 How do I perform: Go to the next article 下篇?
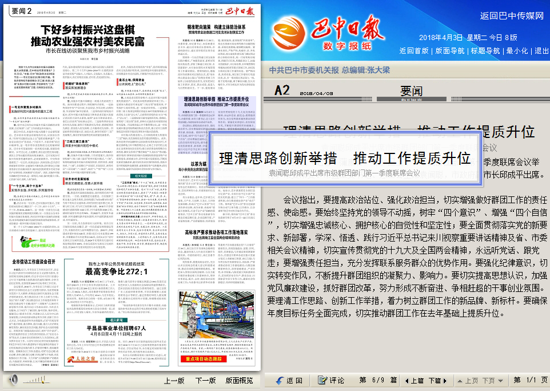[435, 381]
